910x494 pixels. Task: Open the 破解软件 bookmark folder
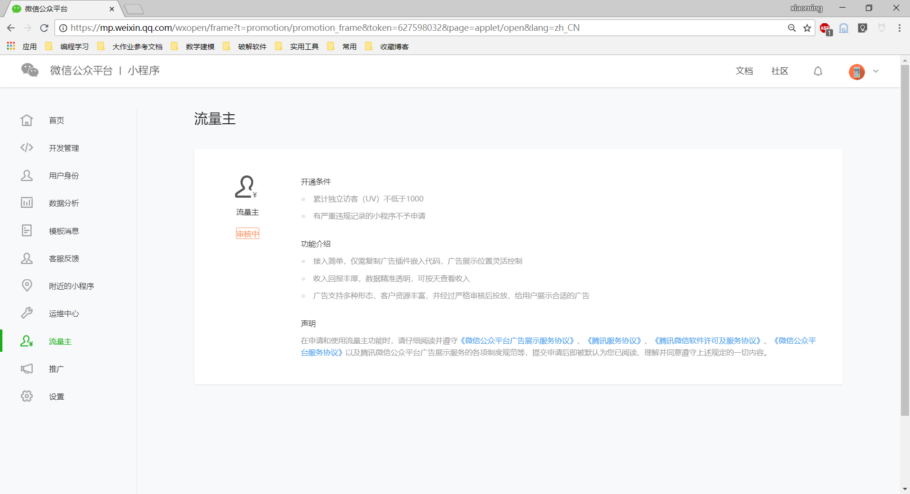point(245,46)
